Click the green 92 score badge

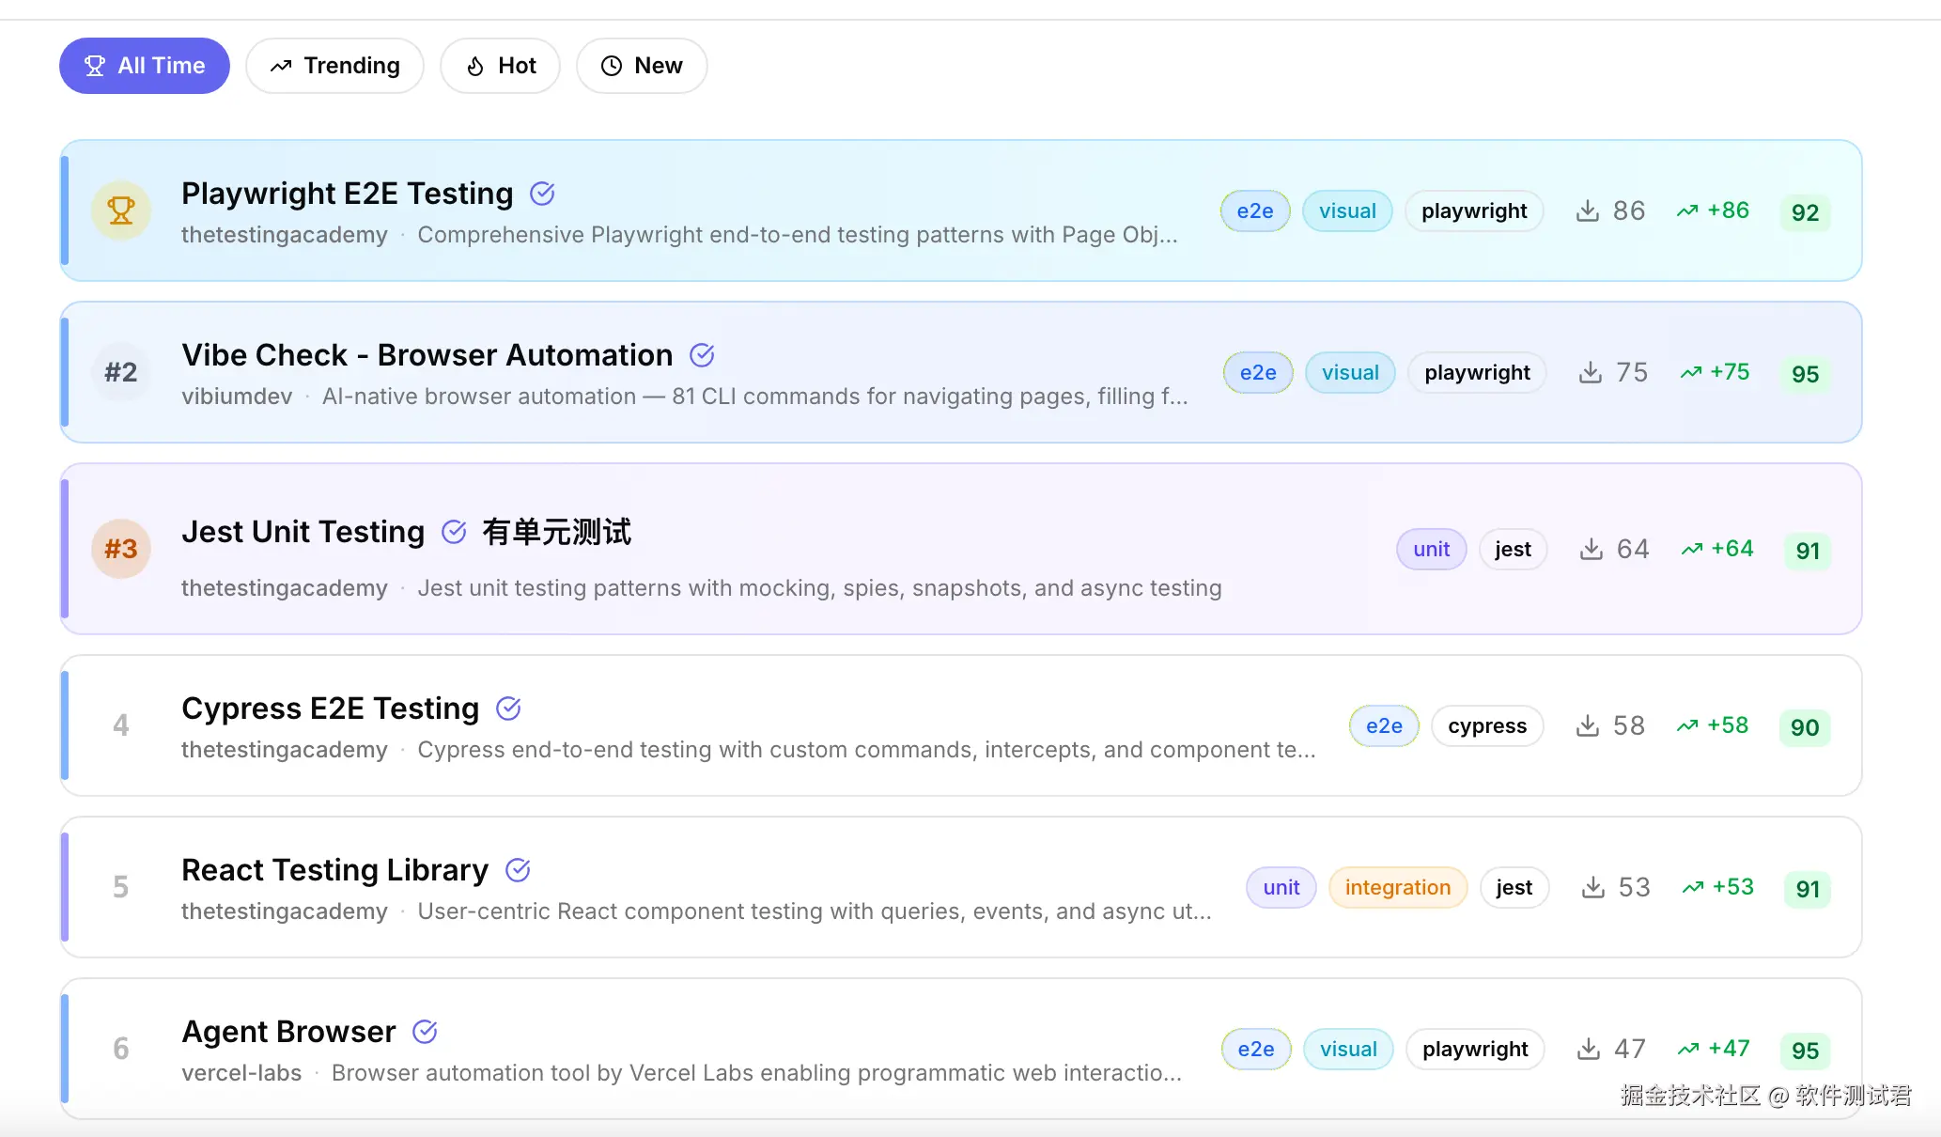[1804, 212]
